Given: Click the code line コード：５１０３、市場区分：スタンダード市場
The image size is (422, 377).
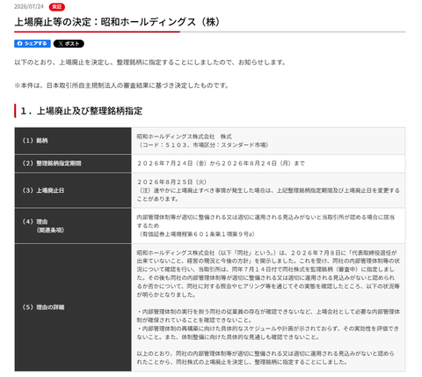Looking at the screenshot, I should click(x=204, y=144).
